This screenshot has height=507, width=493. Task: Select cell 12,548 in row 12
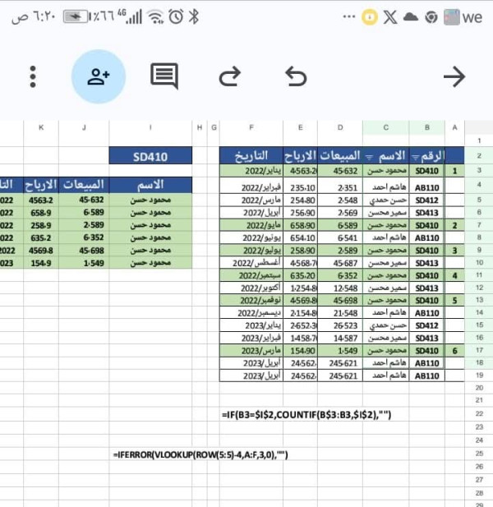[x=340, y=288]
